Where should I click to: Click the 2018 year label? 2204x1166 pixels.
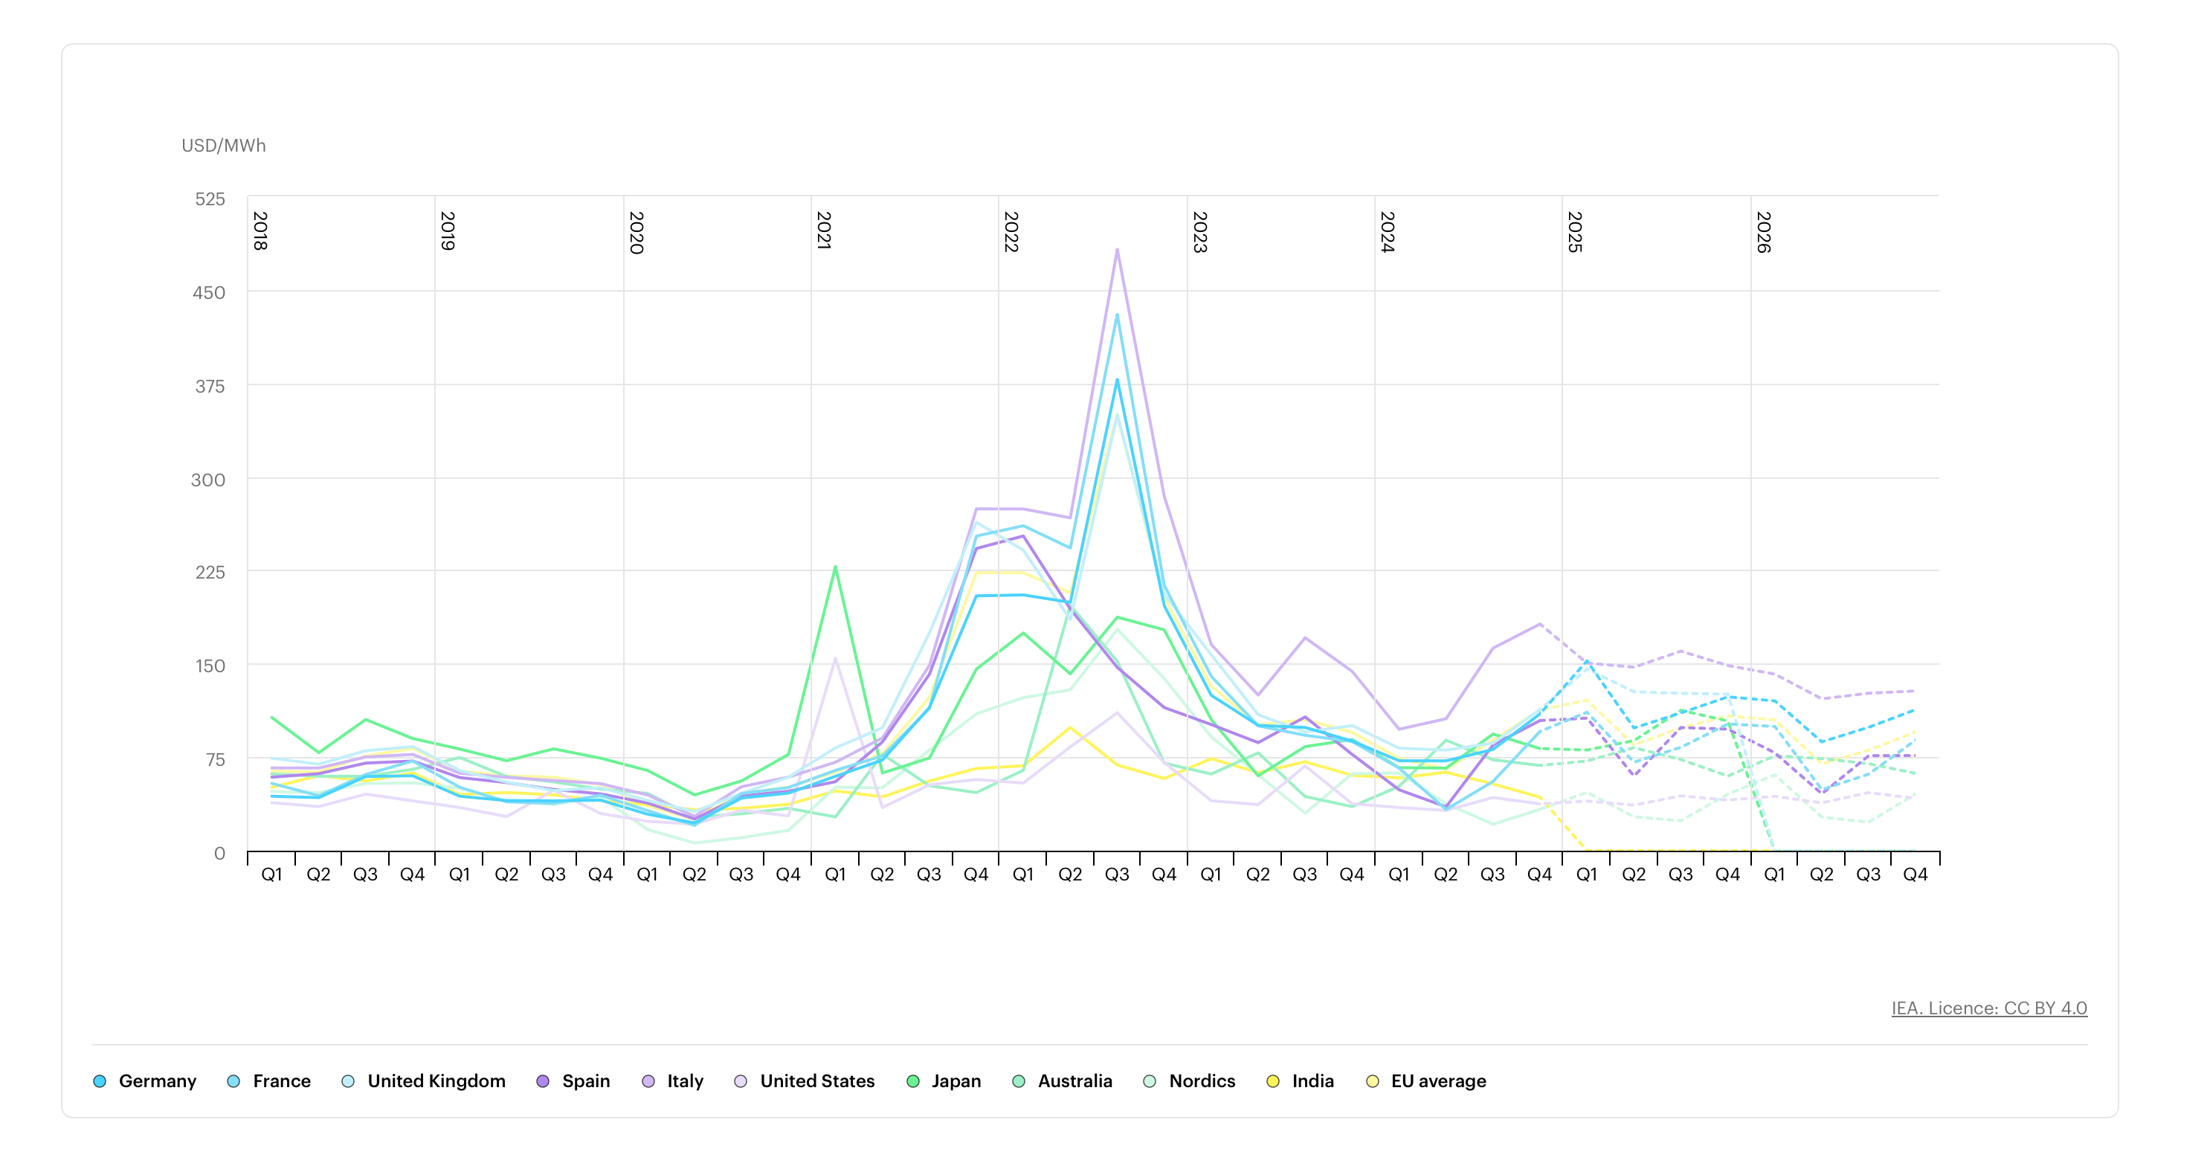(x=260, y=231)
